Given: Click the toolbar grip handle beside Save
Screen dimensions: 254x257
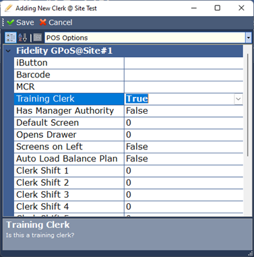Looking at the screenshot, I should coord(3,22).
